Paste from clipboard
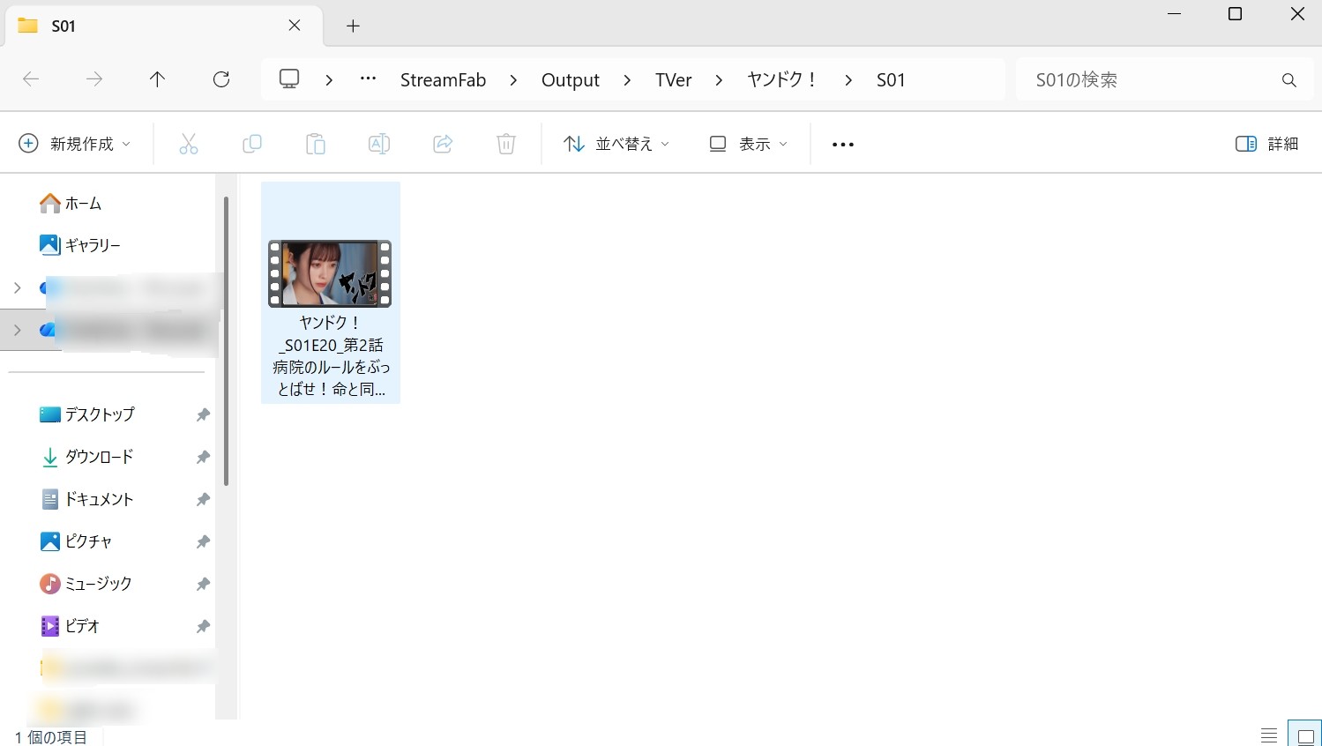 [x=315, y=143]
